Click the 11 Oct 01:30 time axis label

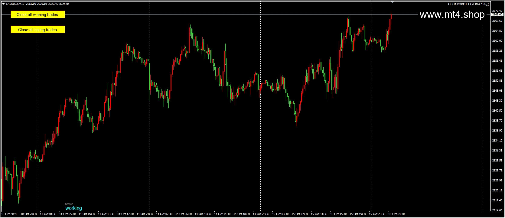click(48, 214)
